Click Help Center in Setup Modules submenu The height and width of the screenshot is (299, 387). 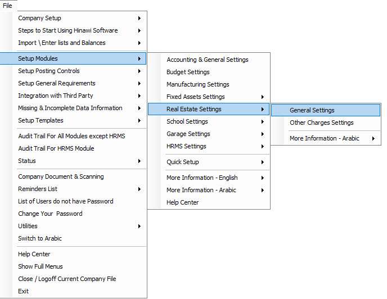point(209,202)
